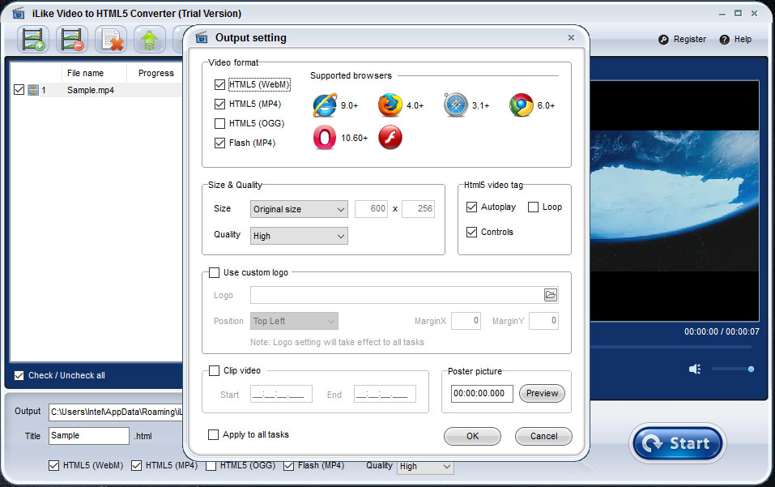Enable the HTML5 (OGG) video format
The height and width of the screenshot is (487, 775).
point(219,124)
